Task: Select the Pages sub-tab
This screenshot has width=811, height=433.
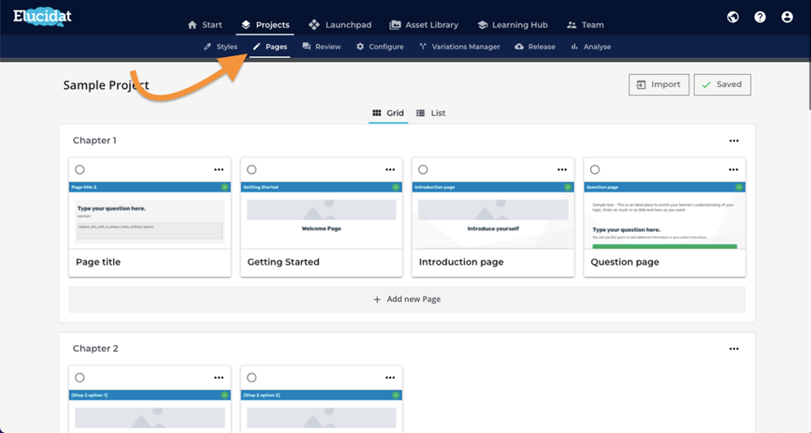Action: point(269,47)
